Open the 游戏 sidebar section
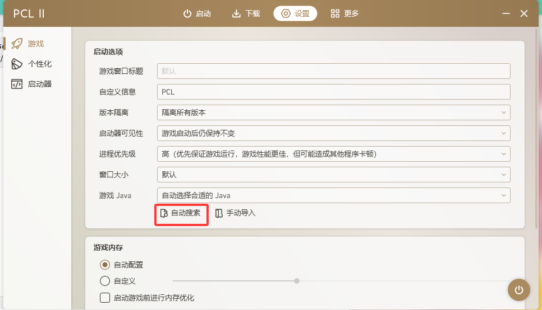Viewport: 542px width, 310px height. (x=38, y=44)
